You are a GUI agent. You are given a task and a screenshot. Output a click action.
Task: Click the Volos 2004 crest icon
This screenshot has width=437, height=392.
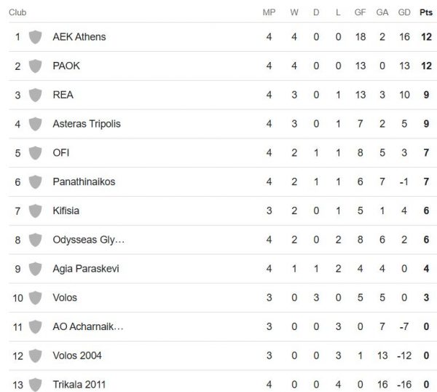point(34,356)
